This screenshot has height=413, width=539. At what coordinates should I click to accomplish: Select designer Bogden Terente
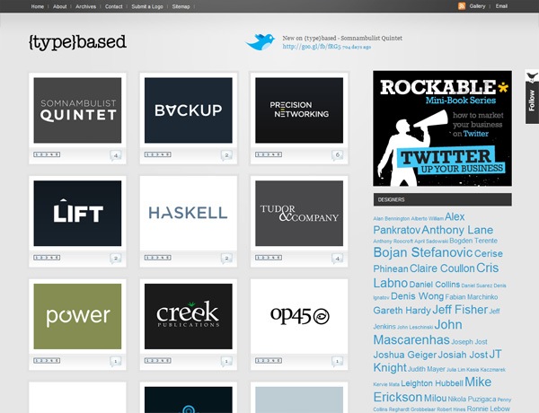[473, 241]
